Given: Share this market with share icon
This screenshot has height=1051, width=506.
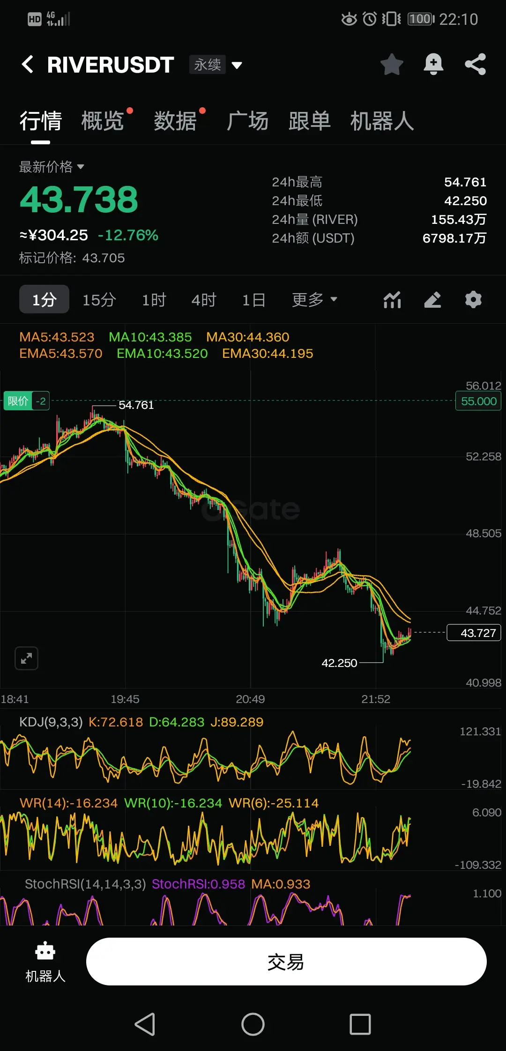Looking at the screenshot, I should point(475,64).
